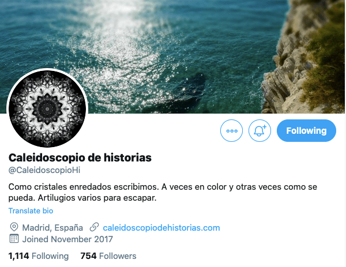Click the plus sign on bell icon
Viewport: 346px width, 267px height.
click(x=264, y=127)
